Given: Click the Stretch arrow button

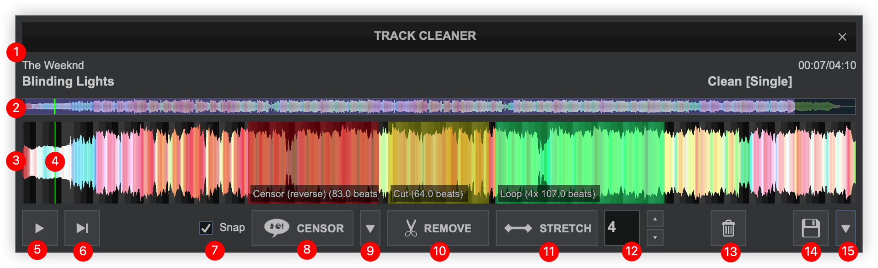Looking at the screenshot, I should pos(546,228).
